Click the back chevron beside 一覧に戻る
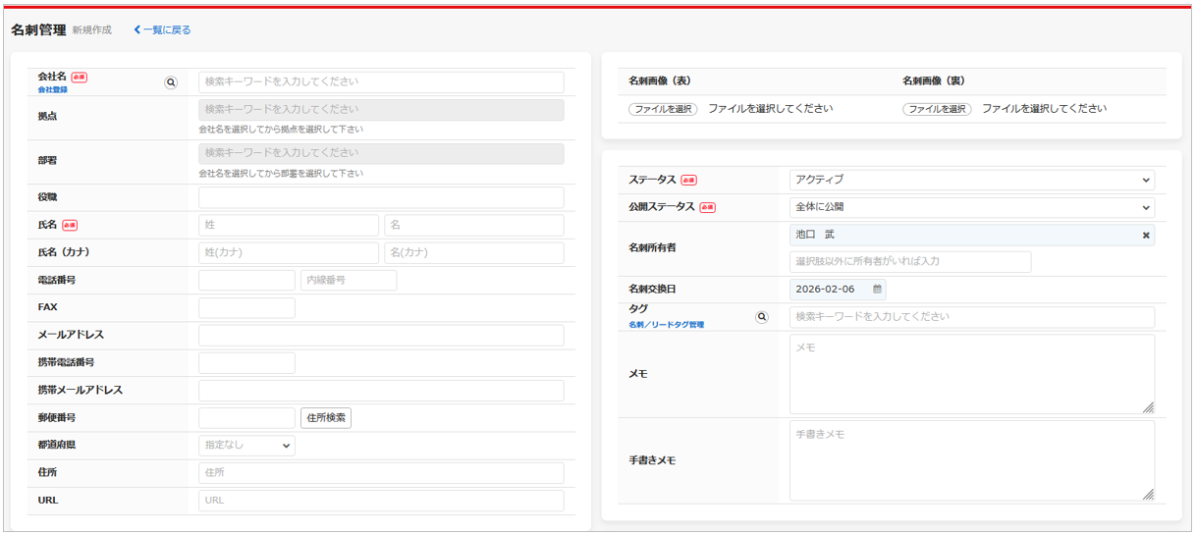The image size is (1196, 534). point(137,30)
